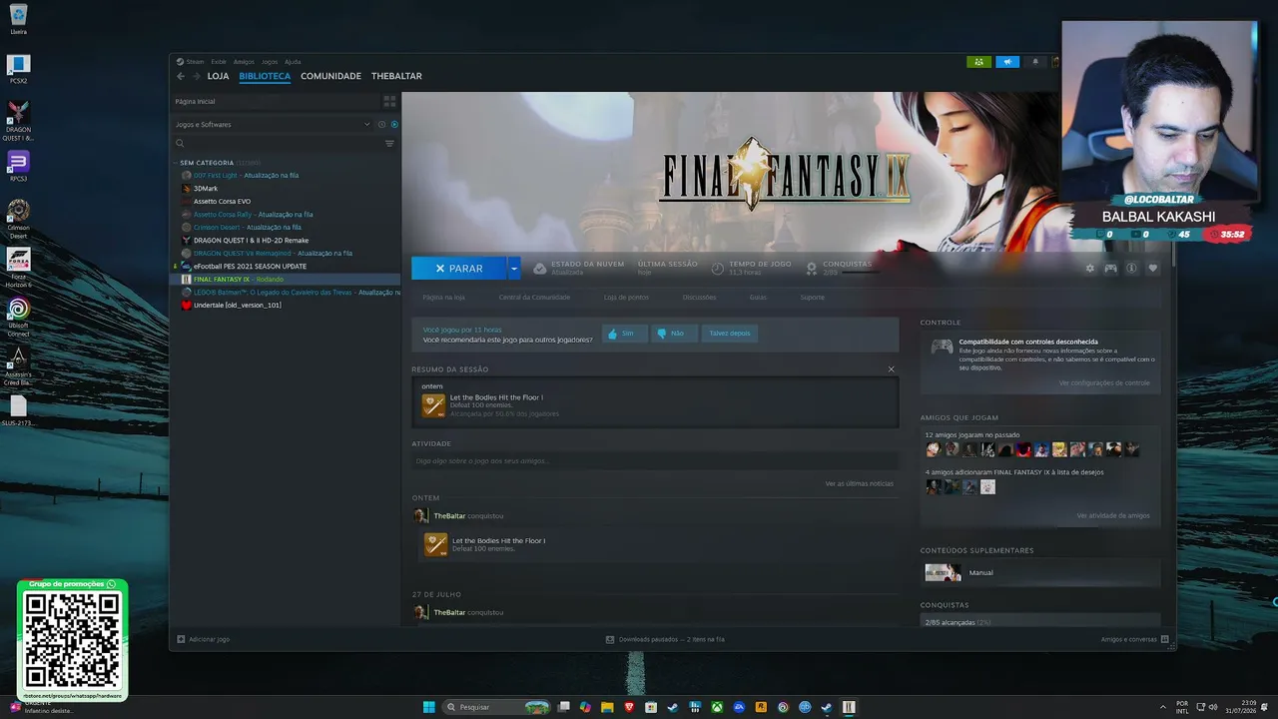Open the Biblioteca tab
This screenshot has height=719, width=1278.
(x=265, y=76)
